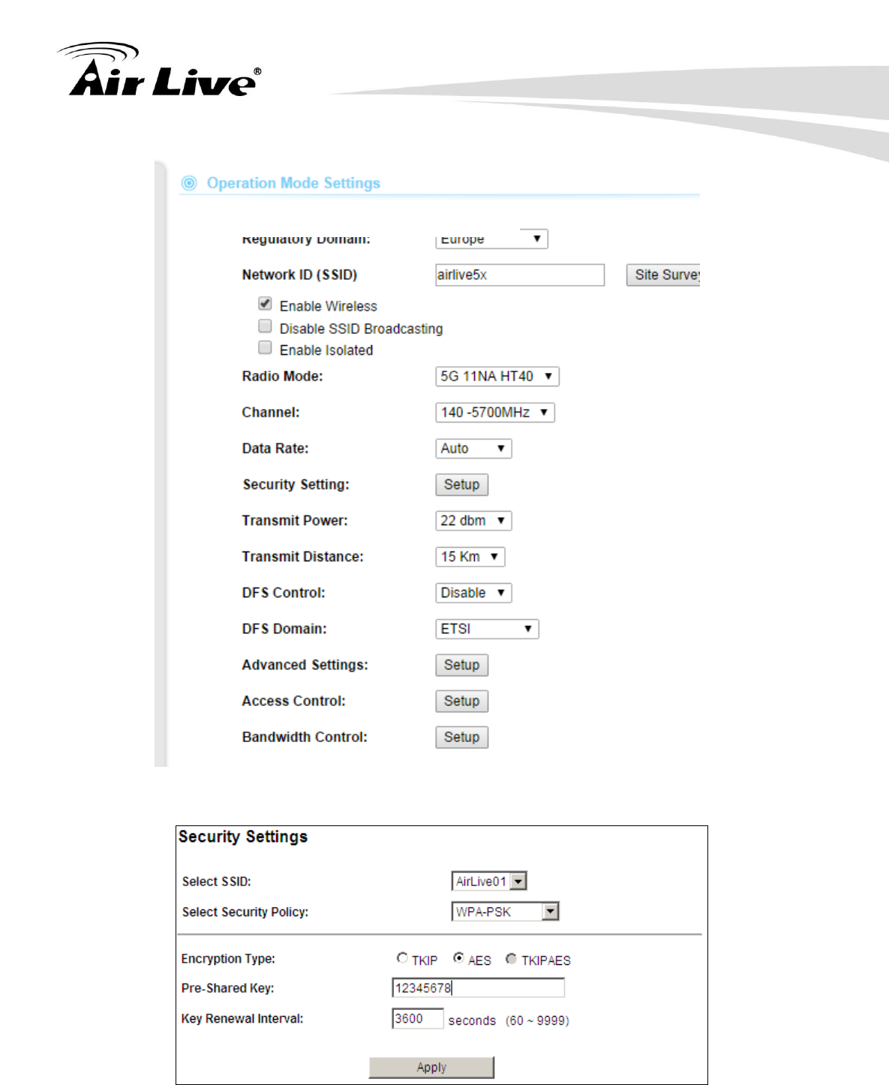889x1085 pixels.
Task: Click the Operation Mode Settings heading
Action: tap(293, 183)
